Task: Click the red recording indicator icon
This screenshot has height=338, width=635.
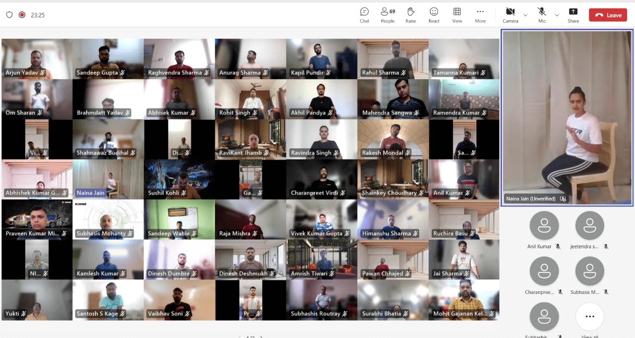Action: pyautogui.click(x=22, y=15)
